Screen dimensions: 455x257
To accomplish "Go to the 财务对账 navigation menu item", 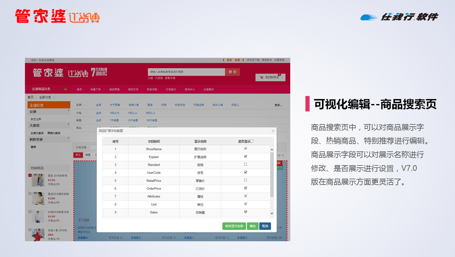I will 152,90.
